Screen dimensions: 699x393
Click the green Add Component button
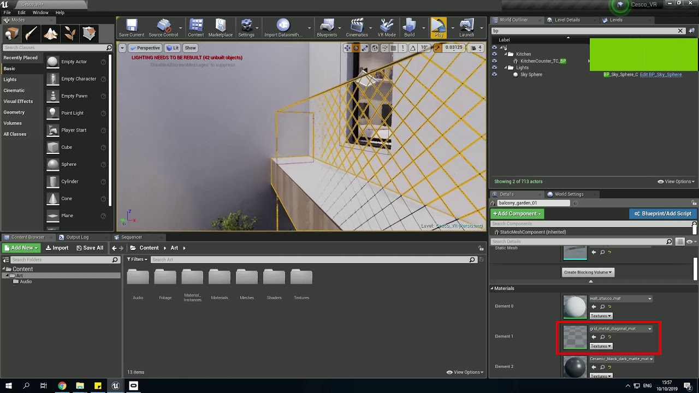516,213
